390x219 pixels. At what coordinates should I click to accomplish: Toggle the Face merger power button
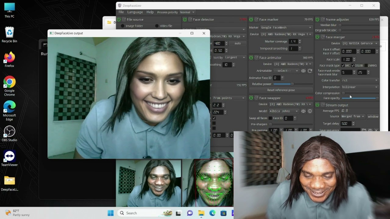317,37
